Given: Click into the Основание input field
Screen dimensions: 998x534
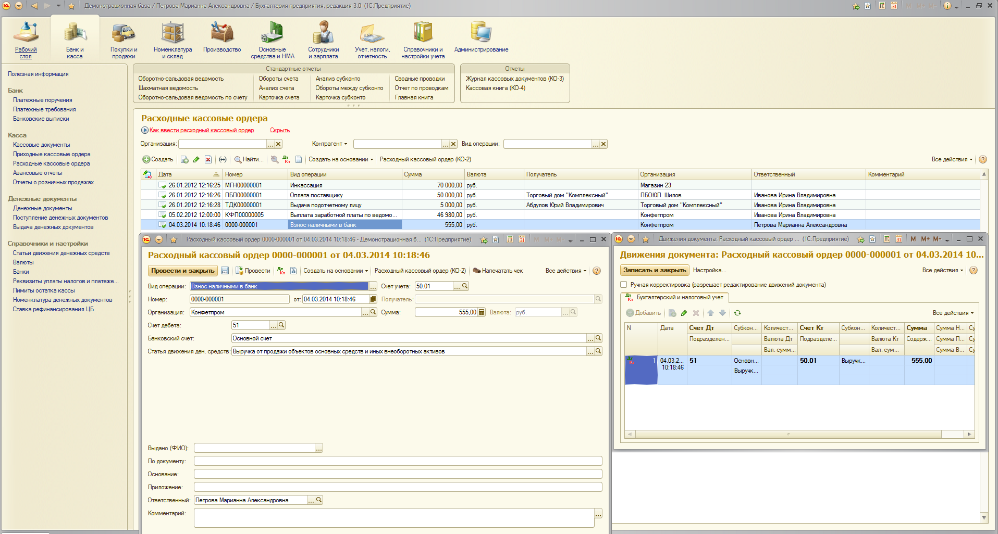Looking at the screenshot, I should pyautogui.click(x=398, y=474).
